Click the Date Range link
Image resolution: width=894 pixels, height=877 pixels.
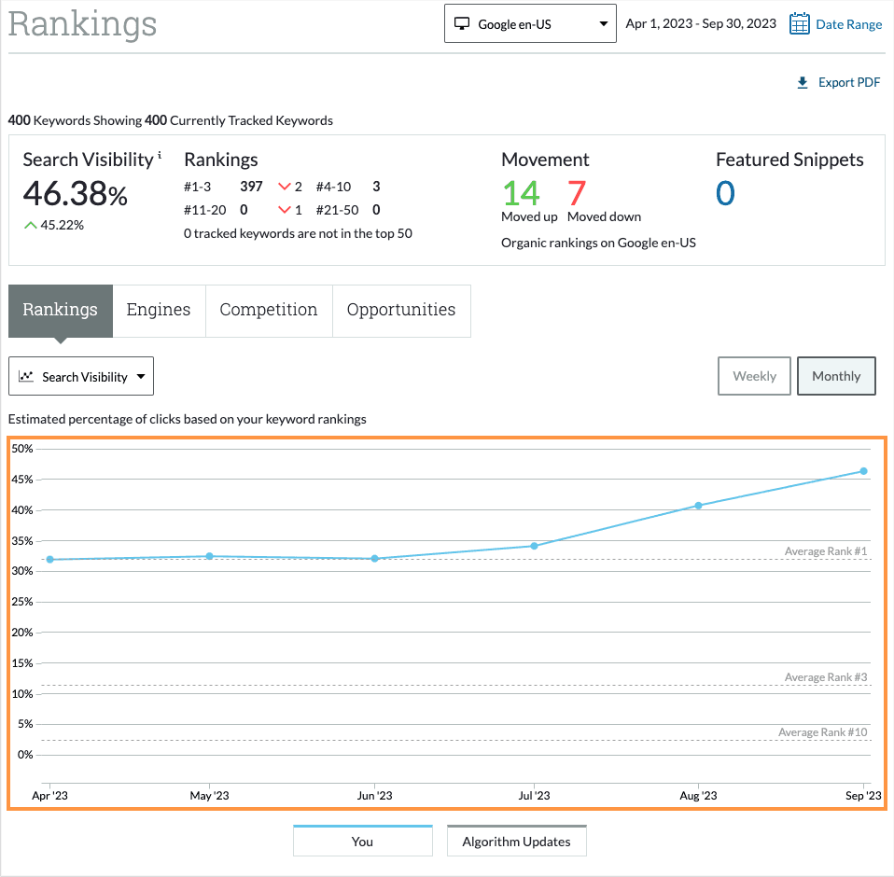[848, 24]
